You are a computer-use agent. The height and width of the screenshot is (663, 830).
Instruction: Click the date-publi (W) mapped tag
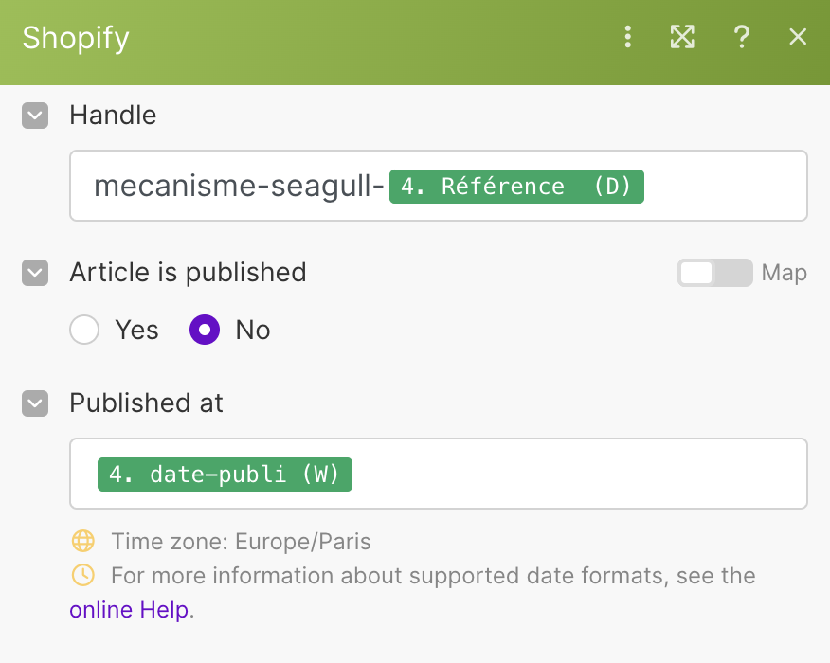tap(225, 475)
